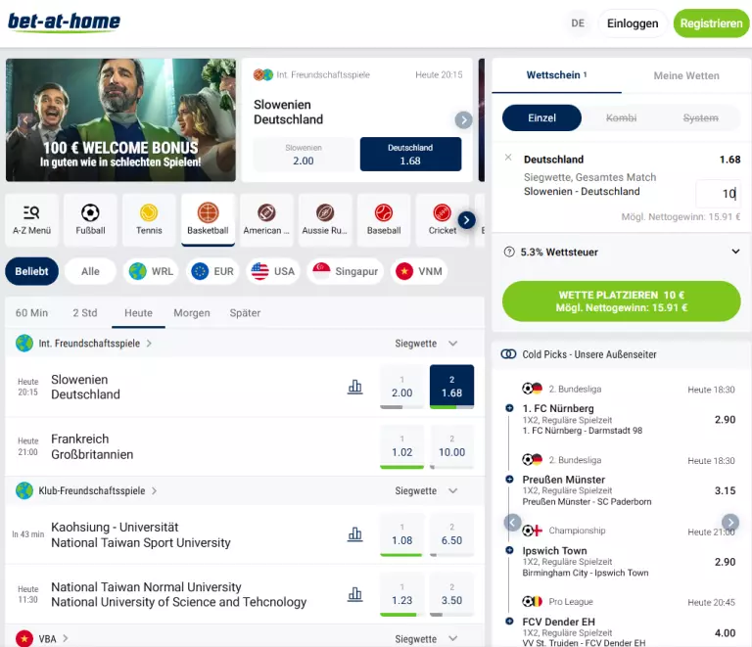Show matches for Morgen
Viewport: 752px width, 647px height.
(192, 313)
